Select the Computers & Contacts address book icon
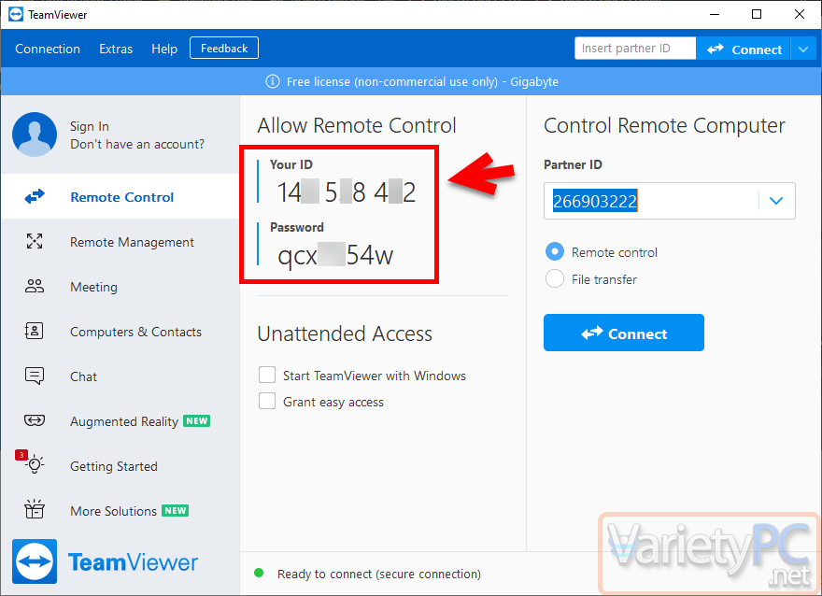This screenshot has height=596, width=822. [35, 332]
